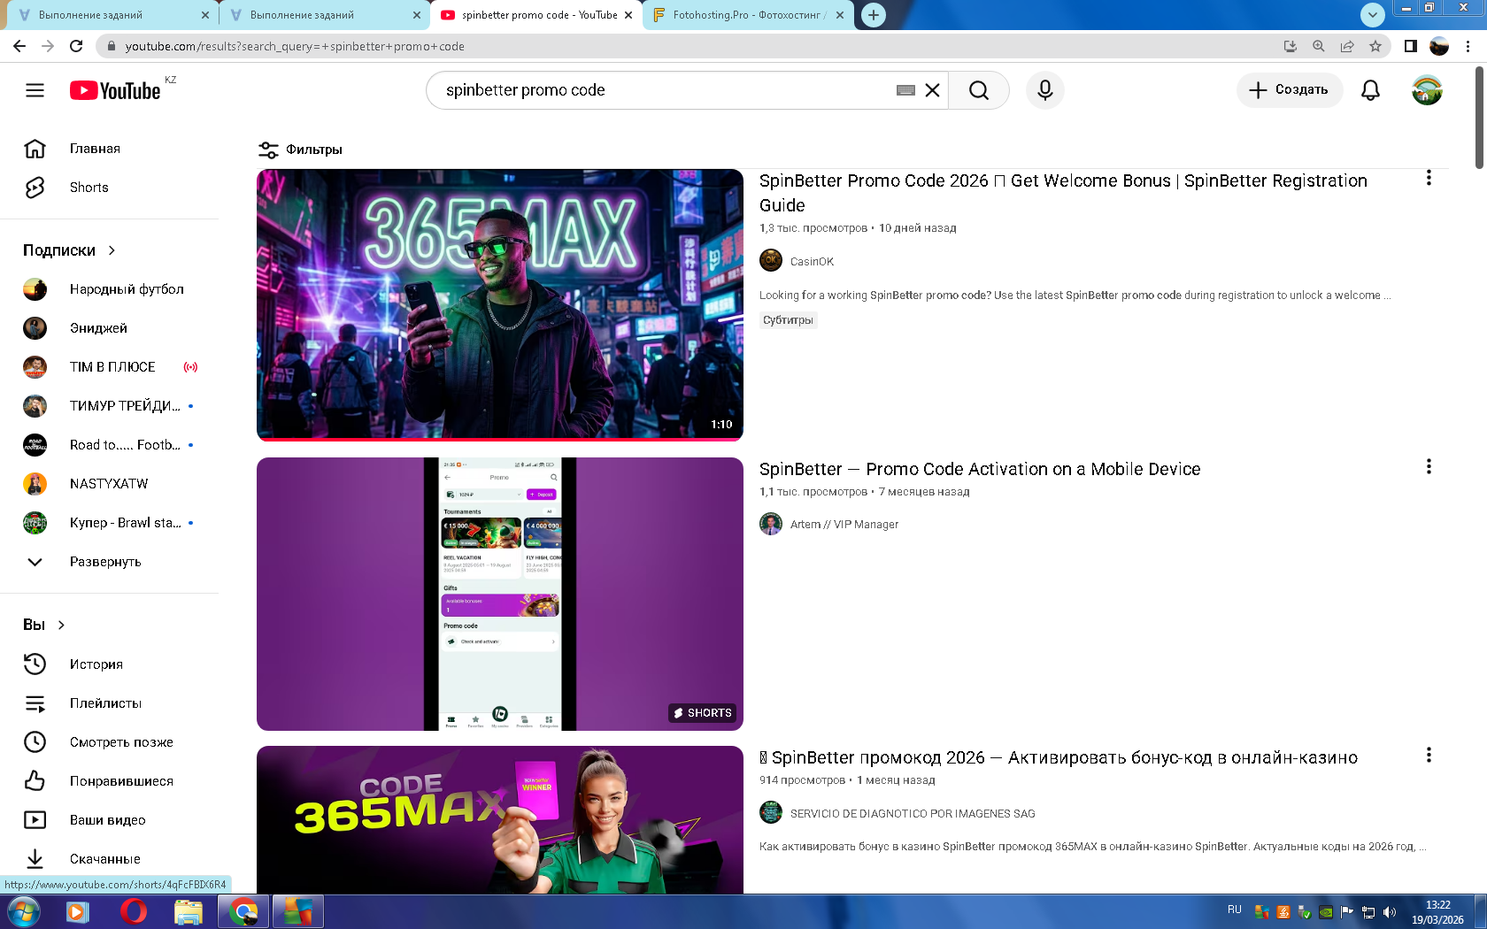Open the CasinOK channel link
Screen dimensions: 1487x929
[812, 262]
